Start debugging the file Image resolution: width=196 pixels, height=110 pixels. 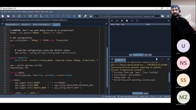tap(47, 16)
